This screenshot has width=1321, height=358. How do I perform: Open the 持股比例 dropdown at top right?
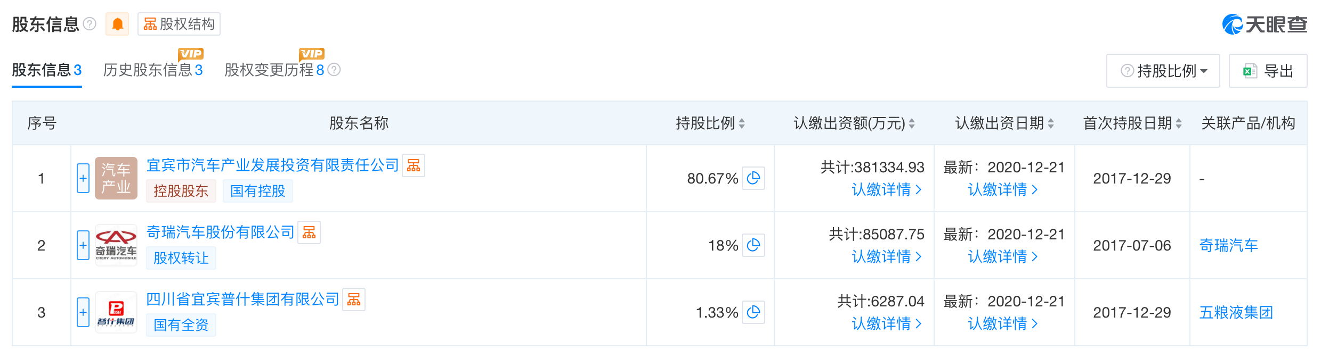[x=1163, y=71]
